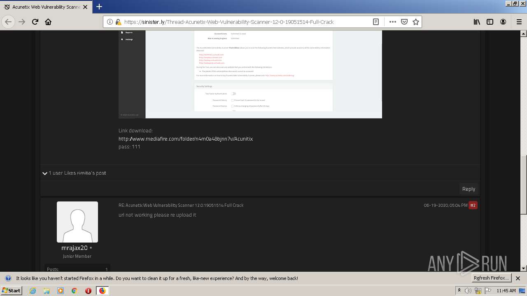Click the 'Link download:' text
Screen dimensions: 527x296
click(x=135, y=131)
